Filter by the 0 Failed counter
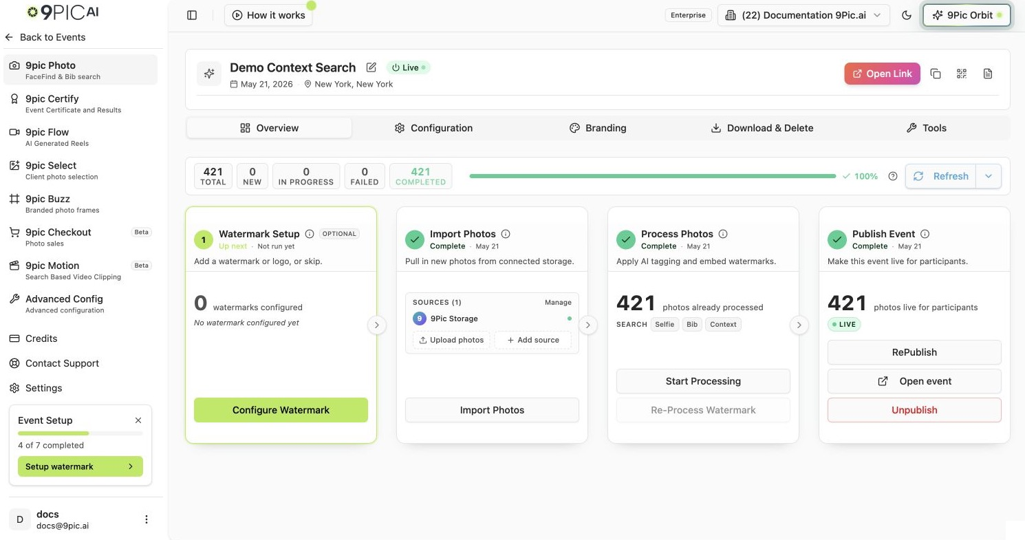 pyautogui.click(x=365, y=176)
